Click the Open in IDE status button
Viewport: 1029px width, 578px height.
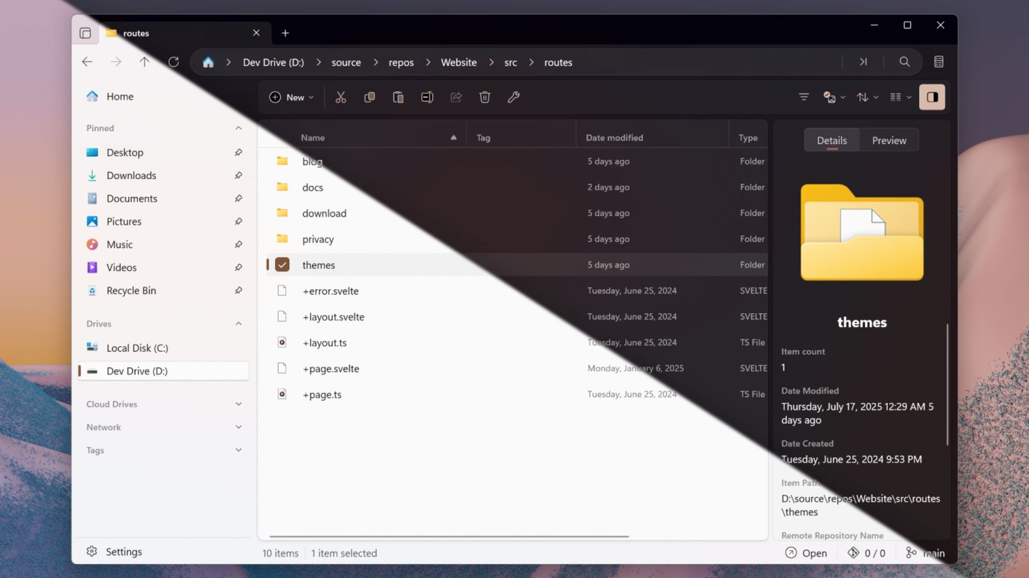(x=806, y=553)
